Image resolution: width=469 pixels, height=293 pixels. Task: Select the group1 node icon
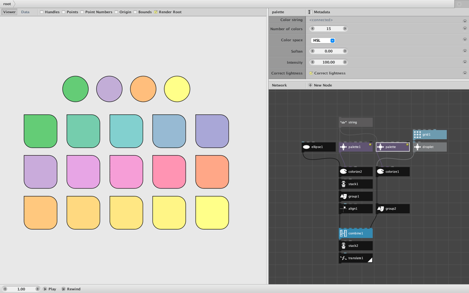(x=343, y=196)
